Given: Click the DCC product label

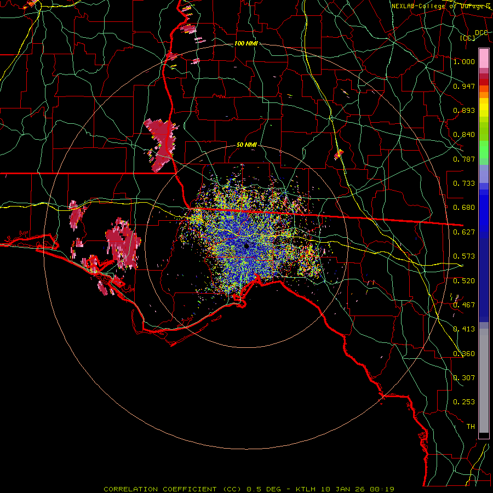Looking at the screenshot, I should click(481, 33).
